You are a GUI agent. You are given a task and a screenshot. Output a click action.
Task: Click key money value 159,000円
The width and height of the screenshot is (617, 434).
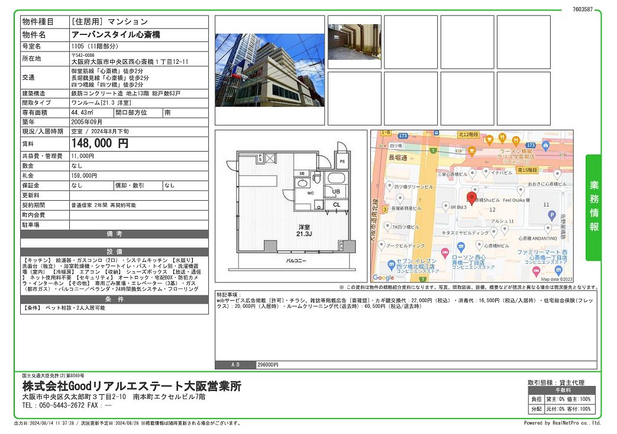click(84, 176)
